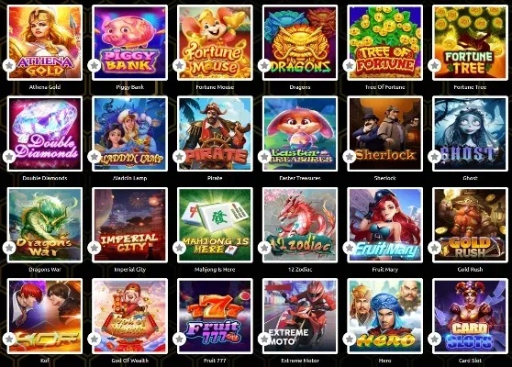Open the Extreme Moto game
The image size is (512, 367).
pyautogui.click(x=300, y=316)
